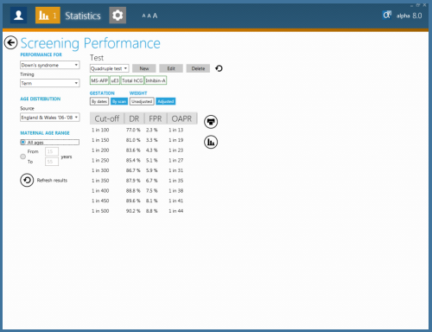Click the MS-AFP marker tag
Image resolution: width=432 pixels, height=332 pixels.
point(99,80)
